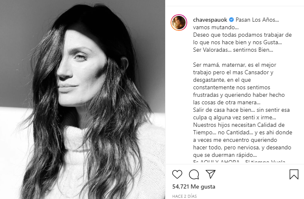Image resolution: width=304 pixels, height=199 pixels.
Task: Save the post with the bookmark icon
Action: 294,174
